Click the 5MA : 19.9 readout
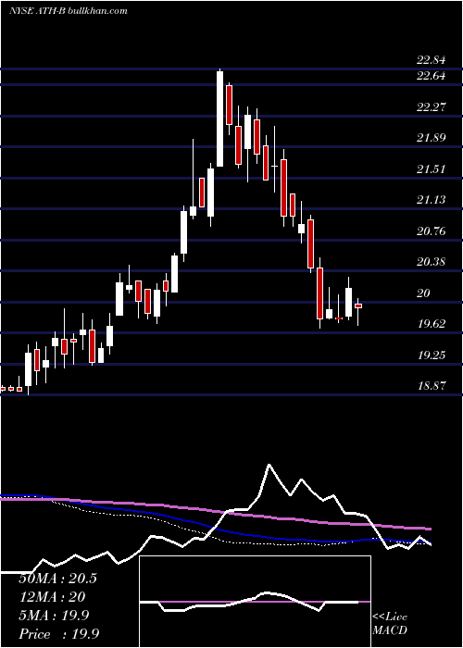 pos(54,617)
